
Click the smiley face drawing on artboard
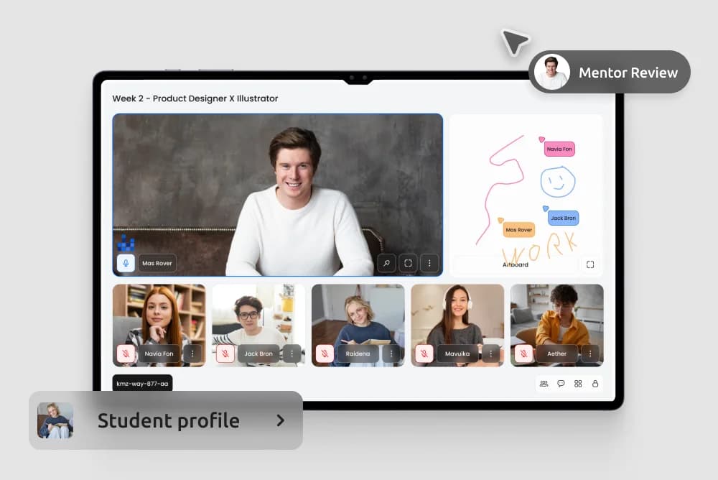(558, 182)
